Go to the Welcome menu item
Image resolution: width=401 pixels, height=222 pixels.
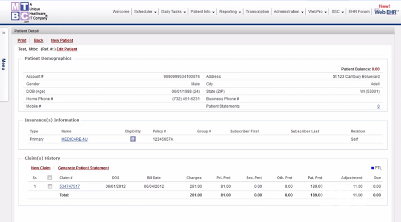point(121,12)
